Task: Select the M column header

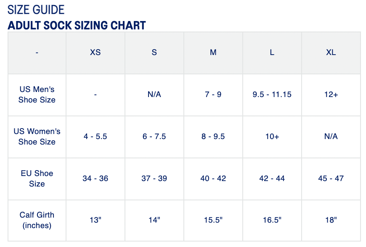Action: pos(213,53)
